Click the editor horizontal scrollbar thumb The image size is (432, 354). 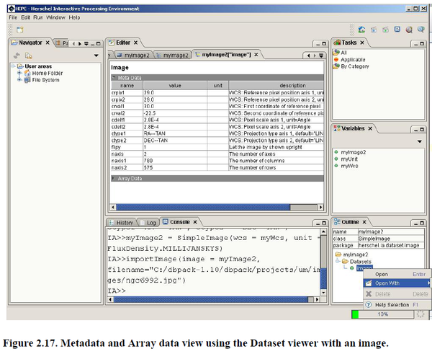point(203,207)
